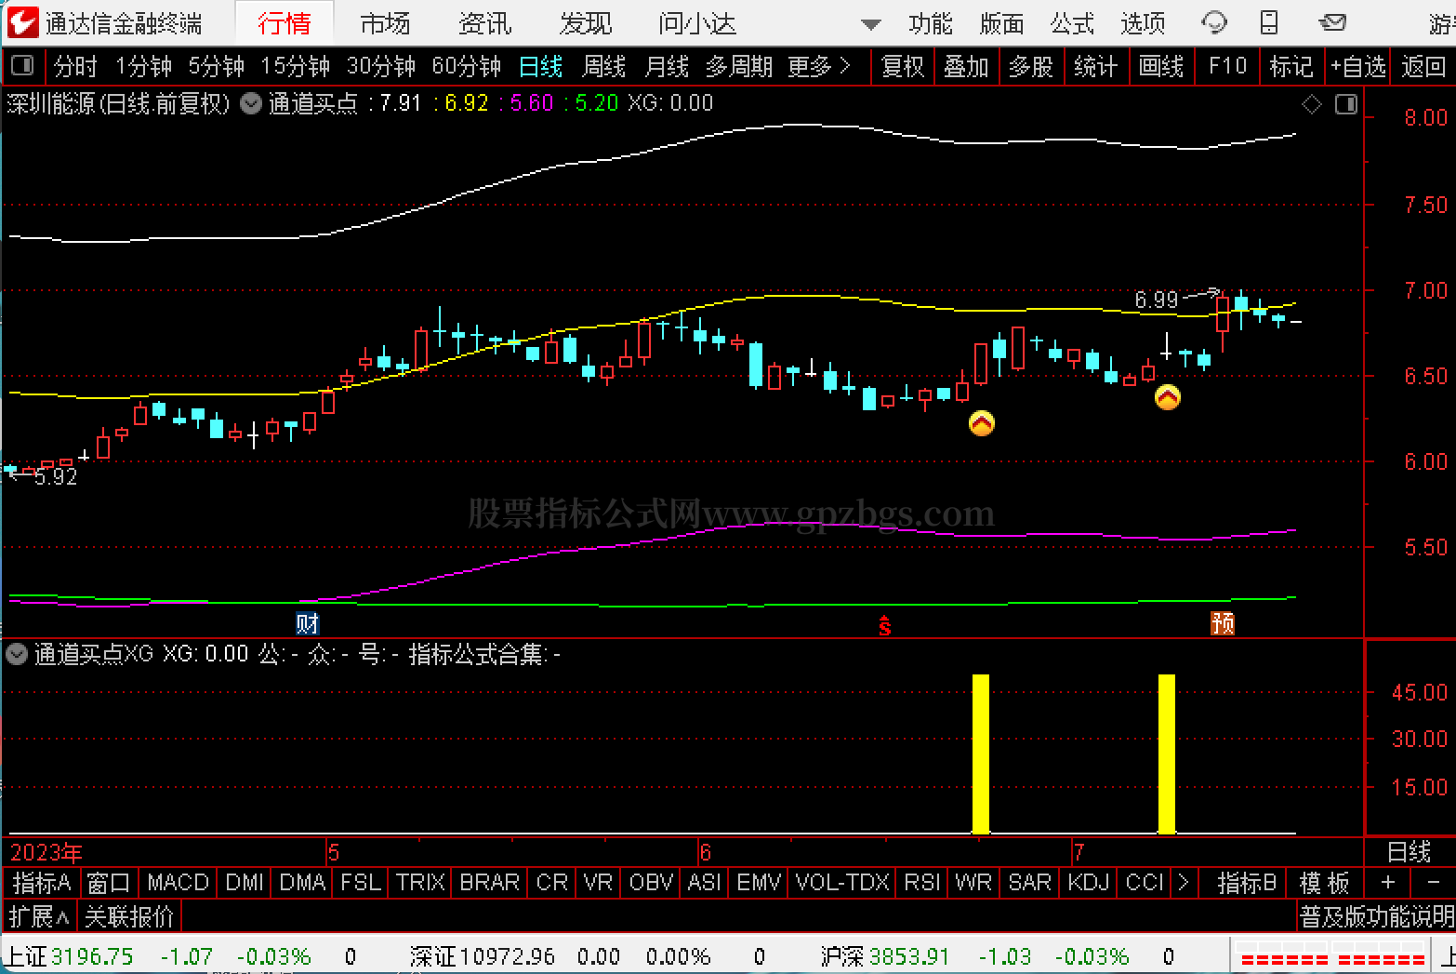Select the 月线 monthly period
Viewport: 1456px width, 974px height.
[x=668, y=66]
